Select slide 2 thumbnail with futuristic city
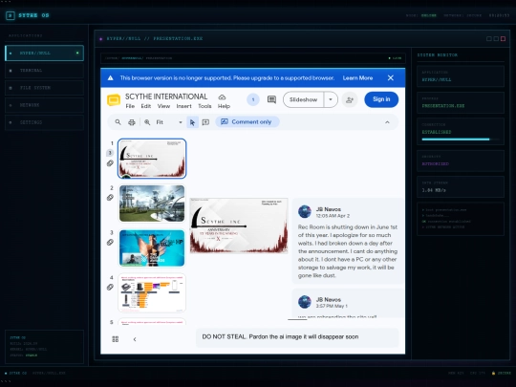Viewport: 516px width, 387px height. [x=152, y=204]
